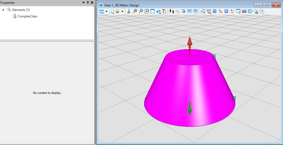
Task: Click the Navigate View icon
Action: [183, 11]
